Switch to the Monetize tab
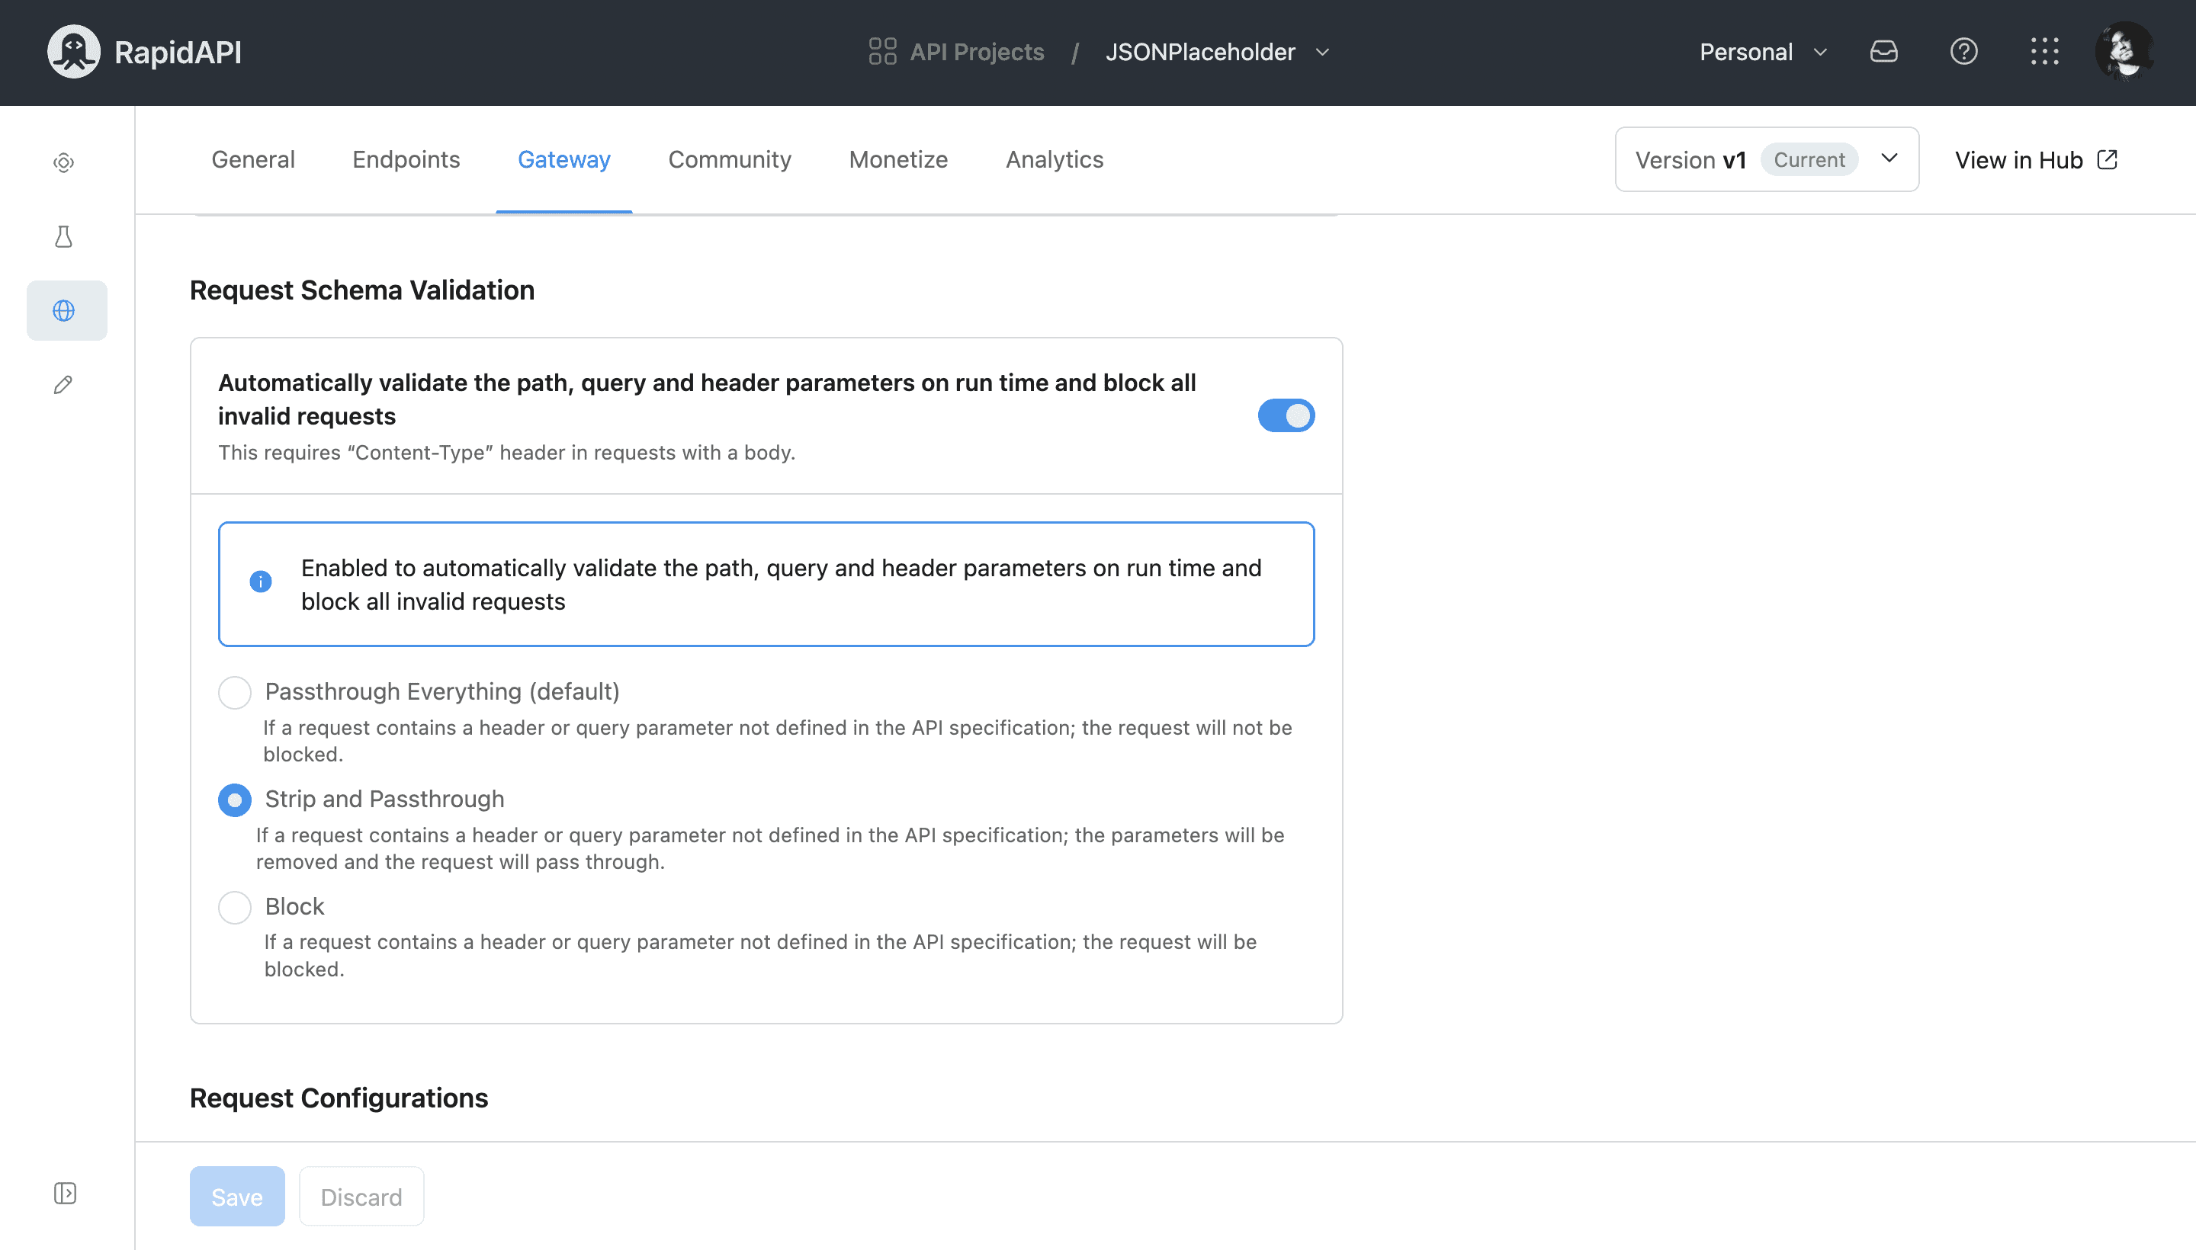The height and width of the screenshot is (1250, 2196). 897,160
